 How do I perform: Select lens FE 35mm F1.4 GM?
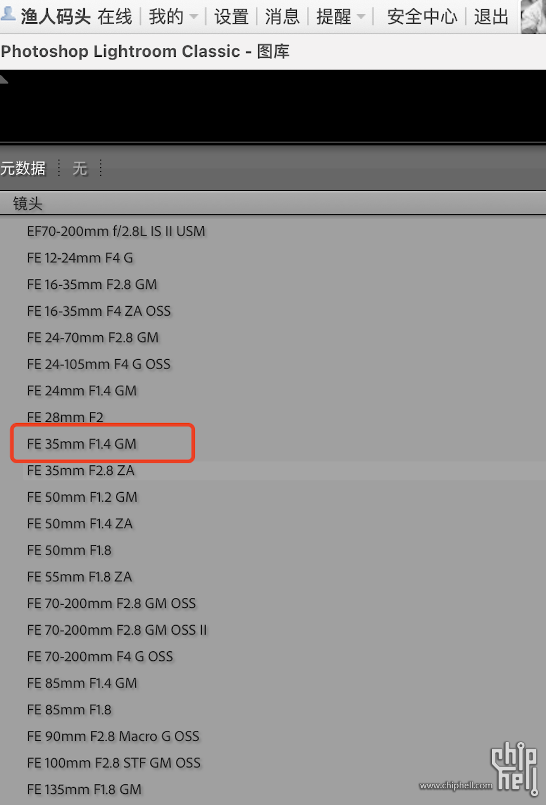click(82, 444)
